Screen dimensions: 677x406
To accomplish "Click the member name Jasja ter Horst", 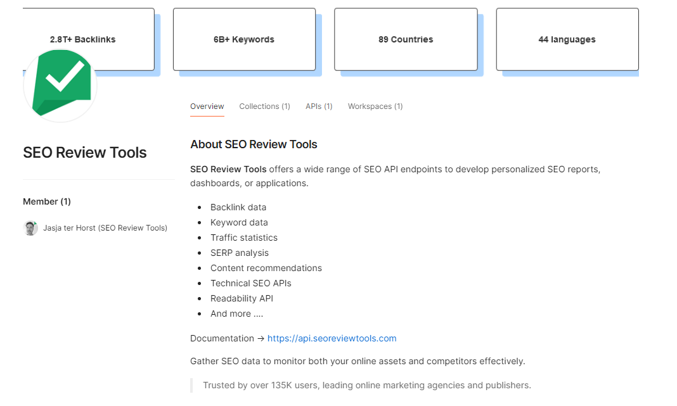I will [105, 227].
